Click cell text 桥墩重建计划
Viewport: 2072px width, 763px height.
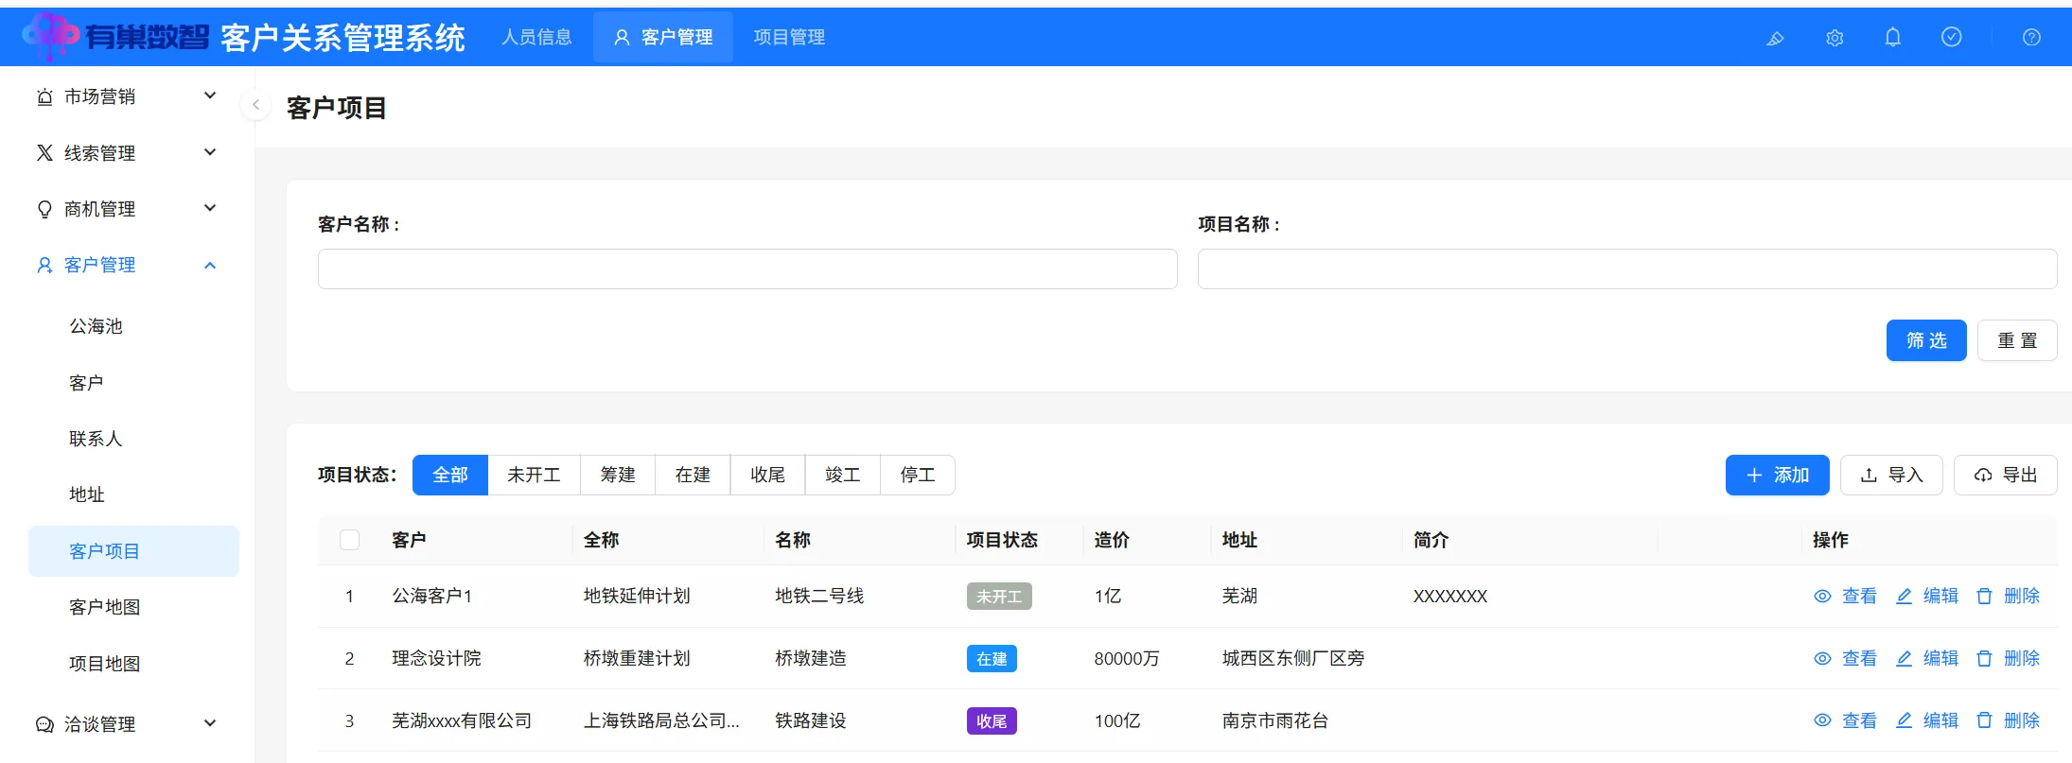pyautogui.click(x=637, y=658)
